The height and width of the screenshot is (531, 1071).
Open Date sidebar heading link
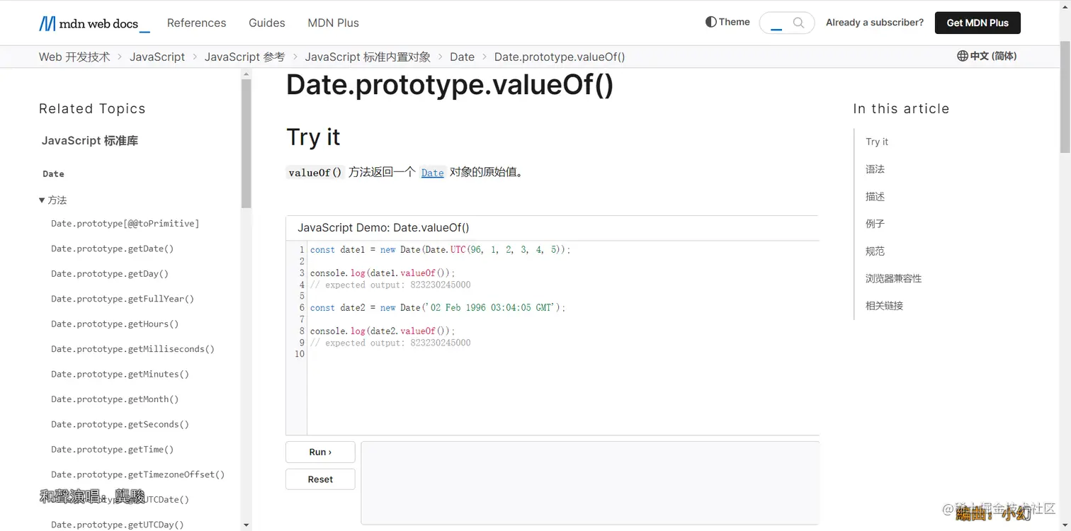click(x=53, y=173)
